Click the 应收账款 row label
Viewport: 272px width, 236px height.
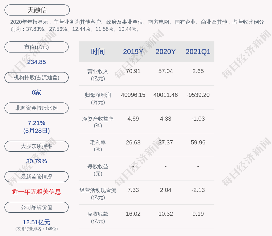(x=98, y=214)
